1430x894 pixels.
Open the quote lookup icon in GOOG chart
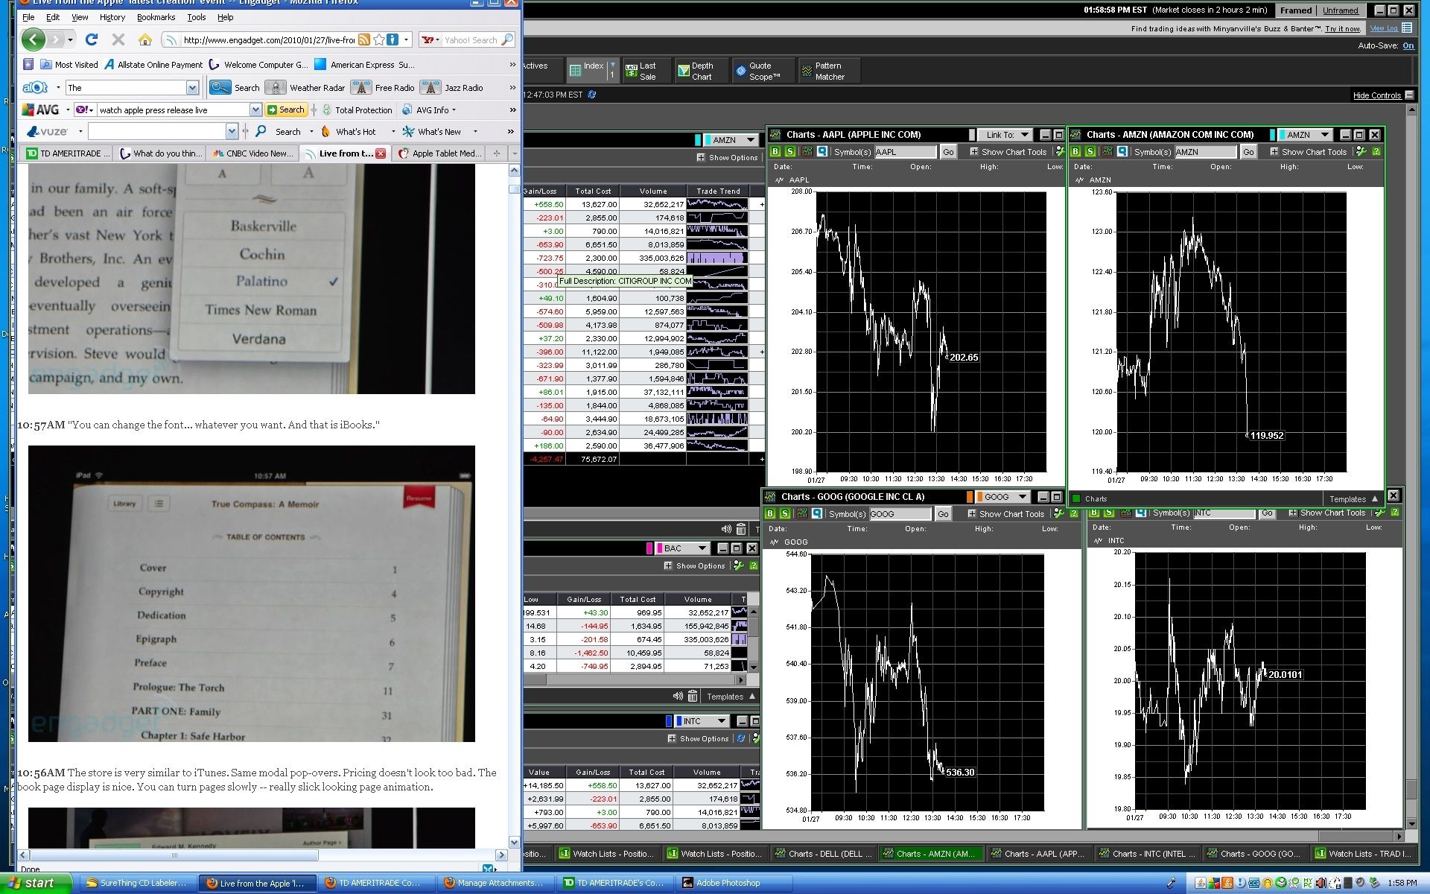[x=817, y=513]
